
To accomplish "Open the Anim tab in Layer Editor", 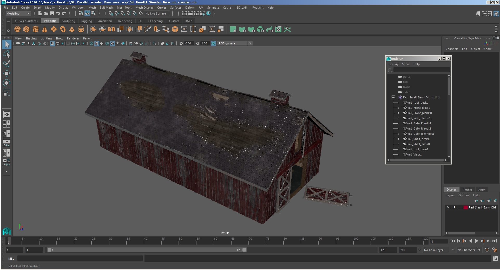I will 482,190.
